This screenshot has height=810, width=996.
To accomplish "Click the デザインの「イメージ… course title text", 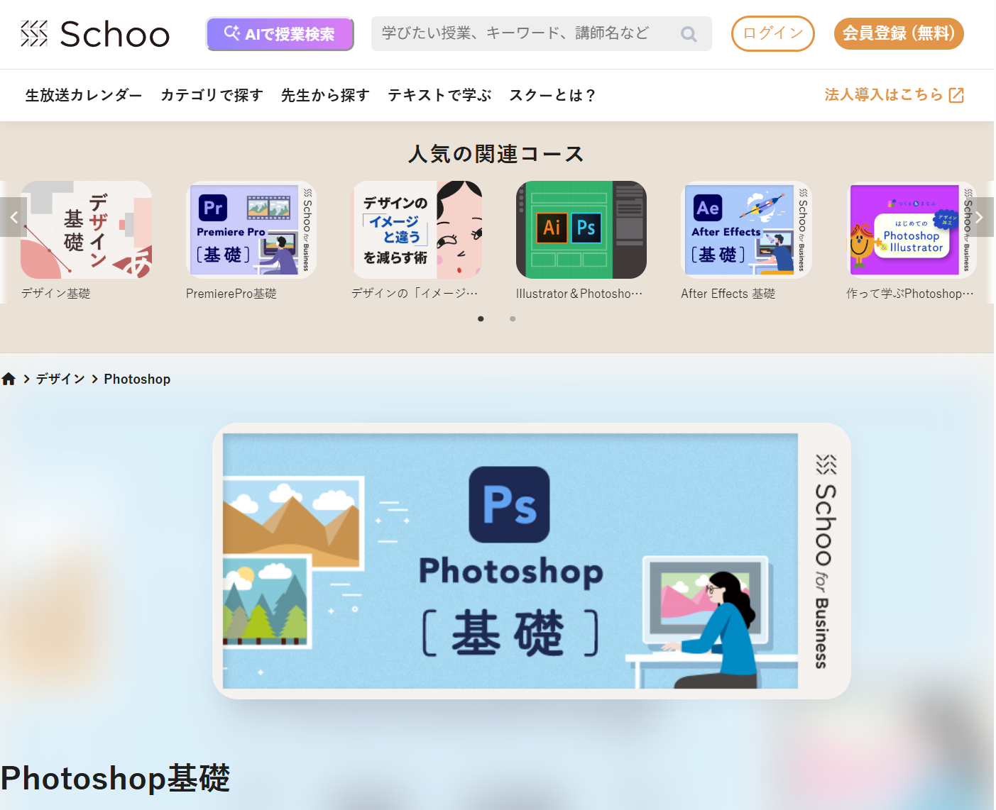I will click(x=415, y=294).
